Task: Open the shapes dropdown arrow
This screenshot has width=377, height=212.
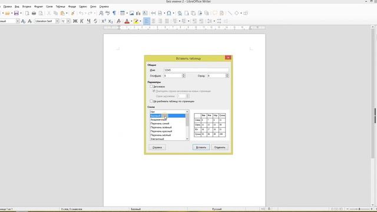Action: coord(241,13)
